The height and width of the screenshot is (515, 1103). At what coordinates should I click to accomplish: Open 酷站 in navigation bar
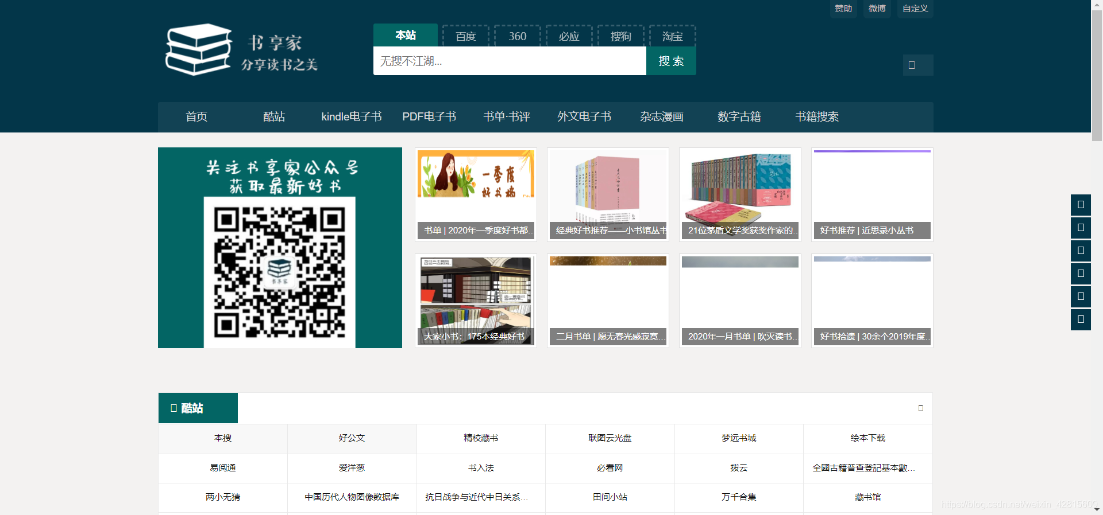[x=274, y=117]
